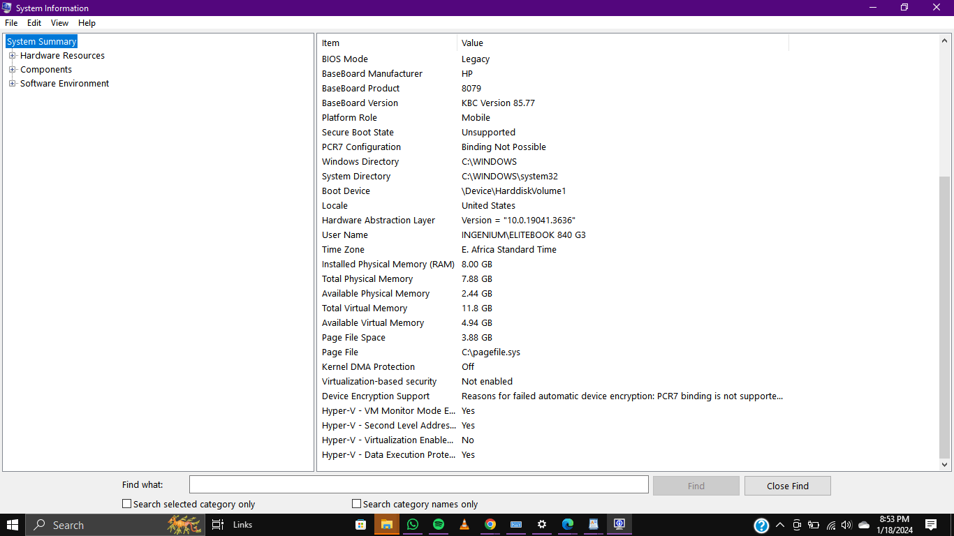The height and width of the screenshot is (536, 954).
Task: Check battery status tray icon
Action: point(814,525)
